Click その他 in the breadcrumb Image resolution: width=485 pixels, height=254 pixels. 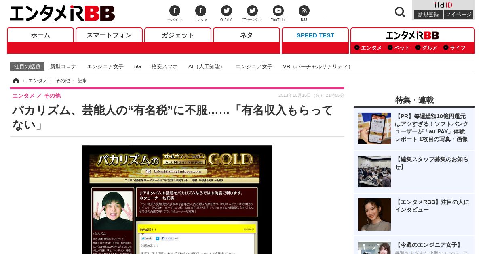(62, 81)
